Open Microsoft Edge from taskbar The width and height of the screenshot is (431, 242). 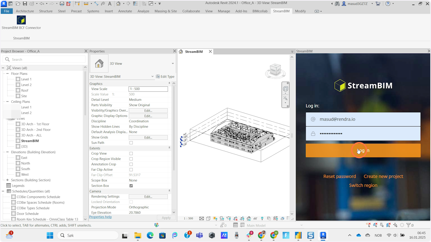coord(150,235)
